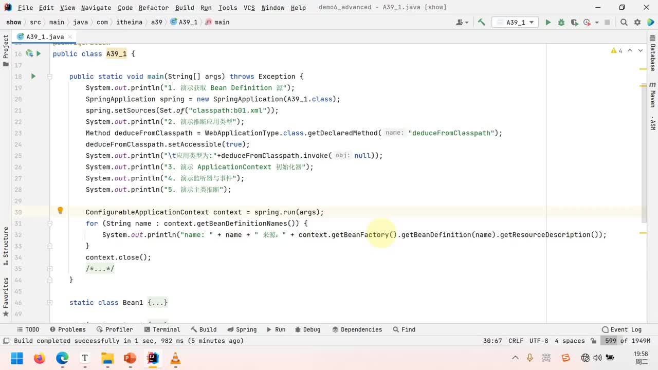Image resolution: width=658 pixels, height=370 pixels.
Task: Go to the previous highlighted problem with the up arrow
Action: [630, 50]
